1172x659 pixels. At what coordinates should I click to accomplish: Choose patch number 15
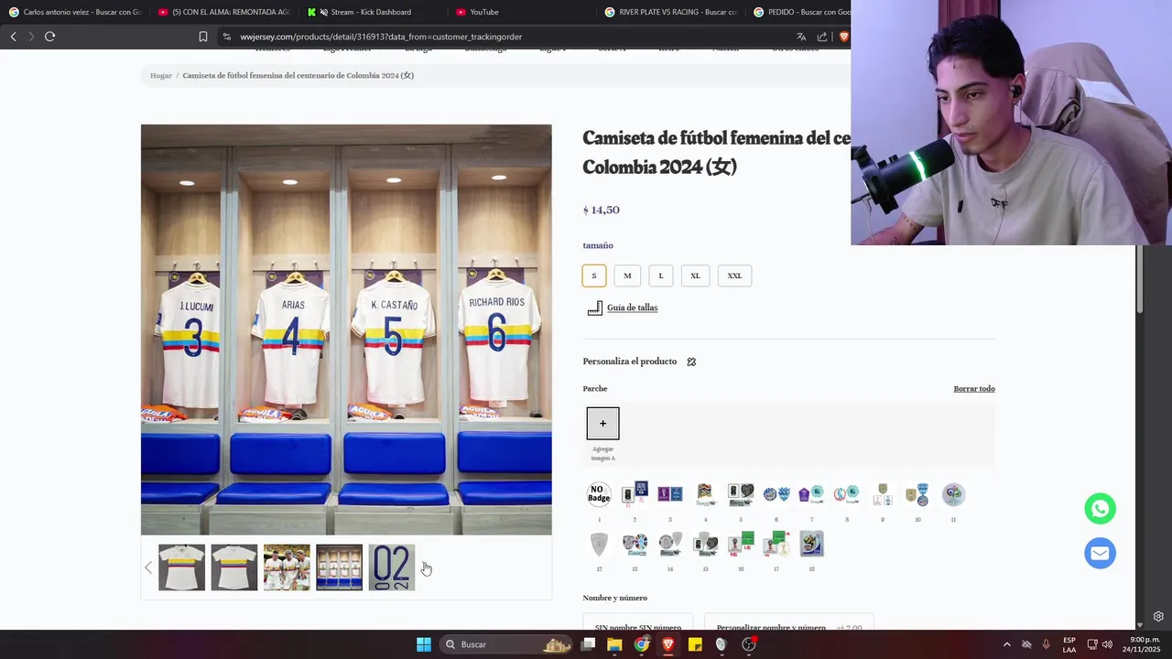click(x=705, y=544)
